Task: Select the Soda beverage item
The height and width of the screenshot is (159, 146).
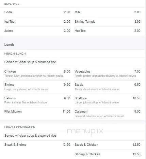Action: click(37, 12)
